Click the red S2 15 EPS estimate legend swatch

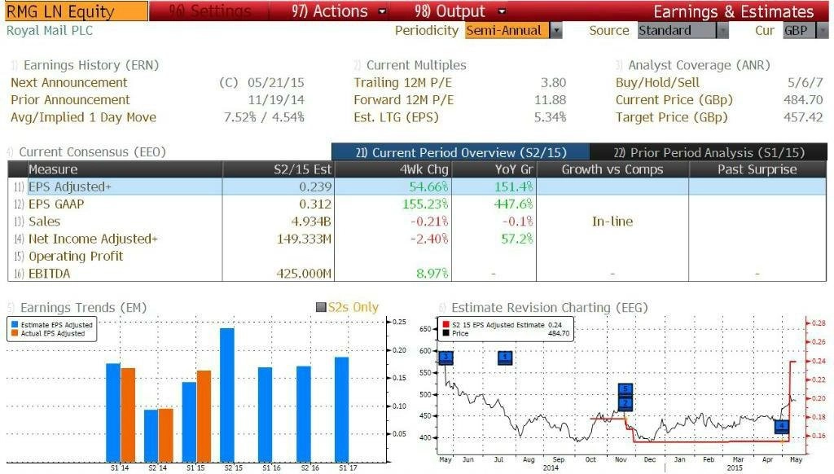(446, 324)
